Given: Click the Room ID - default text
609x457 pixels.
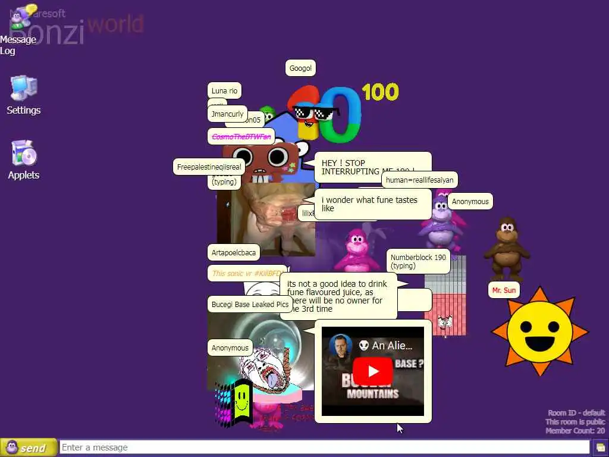Looking at the screenshot, I should click(576, 413).
